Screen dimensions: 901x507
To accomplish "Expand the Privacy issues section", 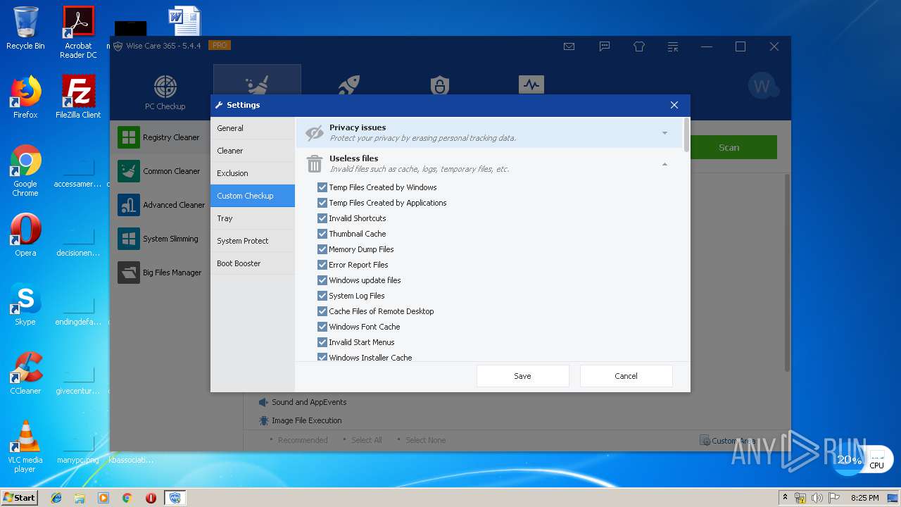I will click(664, 133).
